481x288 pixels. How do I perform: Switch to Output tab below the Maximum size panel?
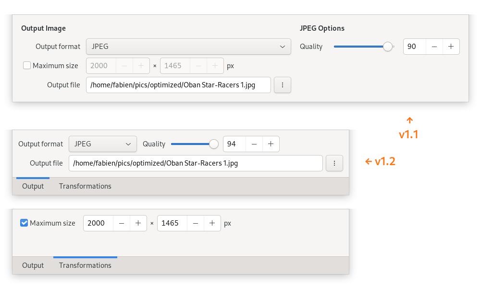pos(33,265)
